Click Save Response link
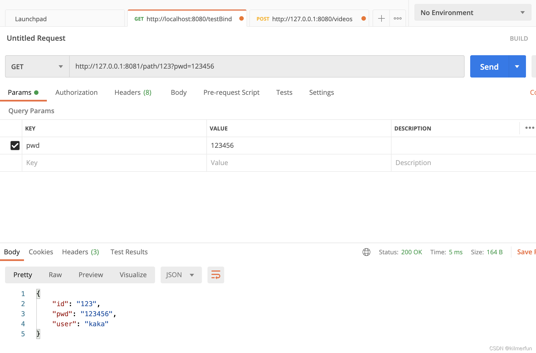The image size is (536, 353). tap(526, 252)
